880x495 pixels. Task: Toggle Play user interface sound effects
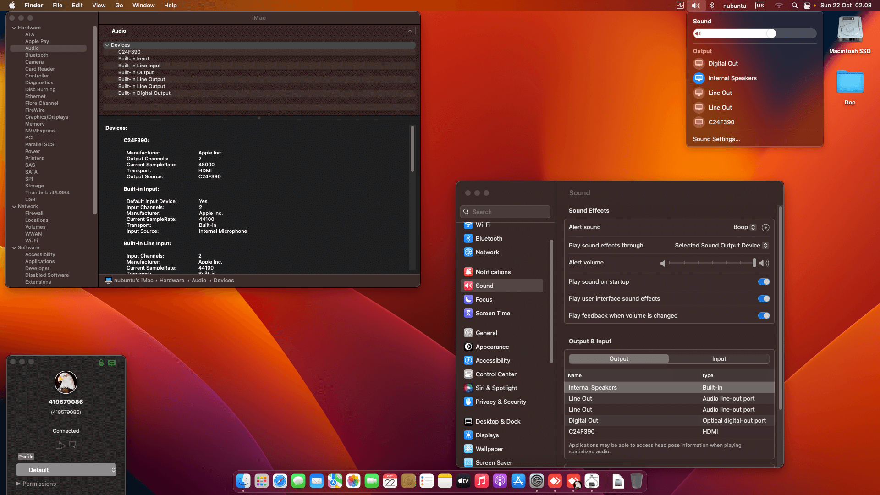764,299
